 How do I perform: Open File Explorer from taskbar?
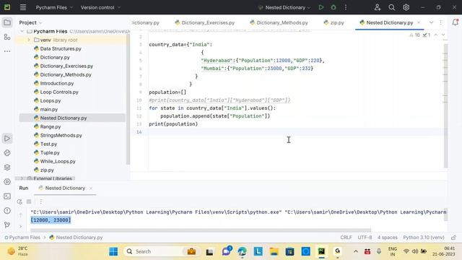pos(274,251)
